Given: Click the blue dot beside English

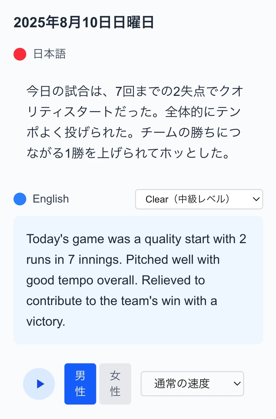Looking at the screenshot, I should pyautogui.click(x=20, y=199).
